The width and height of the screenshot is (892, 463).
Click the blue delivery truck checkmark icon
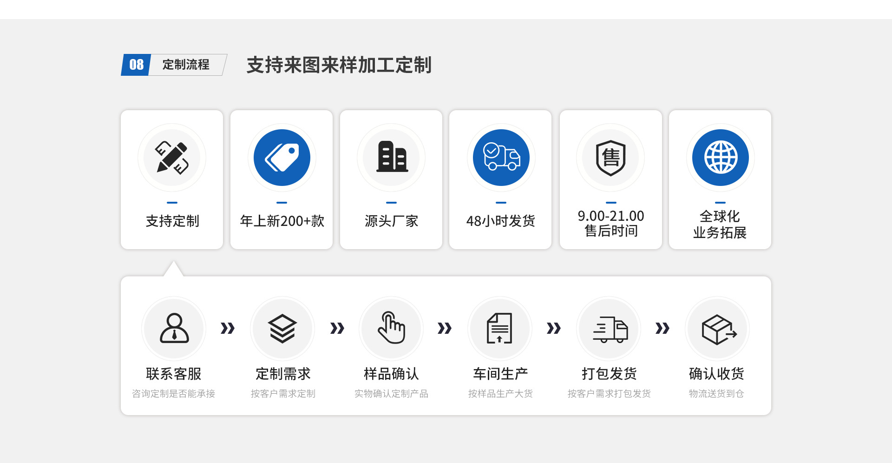point(501,158)
